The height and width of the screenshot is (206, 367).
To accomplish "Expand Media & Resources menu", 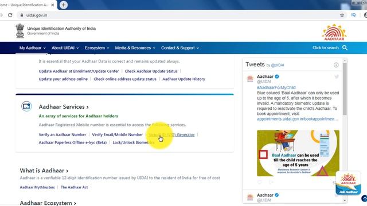I will [135, 48].
